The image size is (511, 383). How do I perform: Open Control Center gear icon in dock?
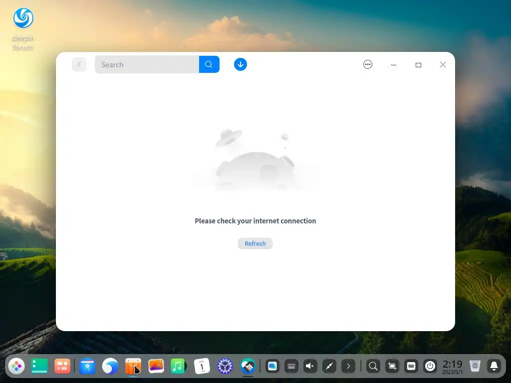(x=225, y=367)
